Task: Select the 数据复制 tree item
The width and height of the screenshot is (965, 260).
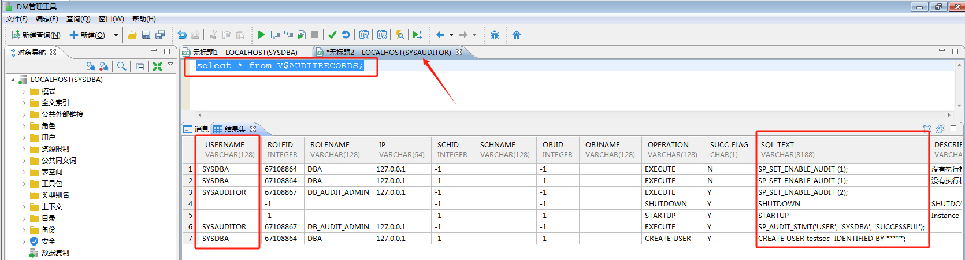Action: point(55,253)
